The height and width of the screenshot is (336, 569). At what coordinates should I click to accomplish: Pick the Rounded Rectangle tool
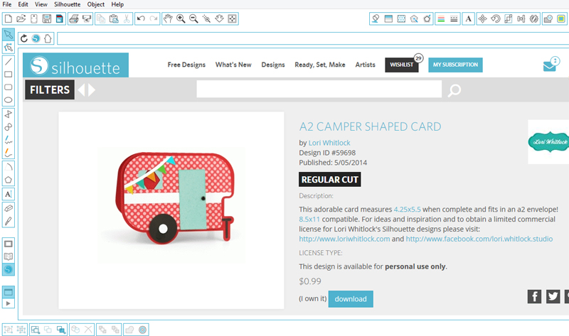coord(9,87)
